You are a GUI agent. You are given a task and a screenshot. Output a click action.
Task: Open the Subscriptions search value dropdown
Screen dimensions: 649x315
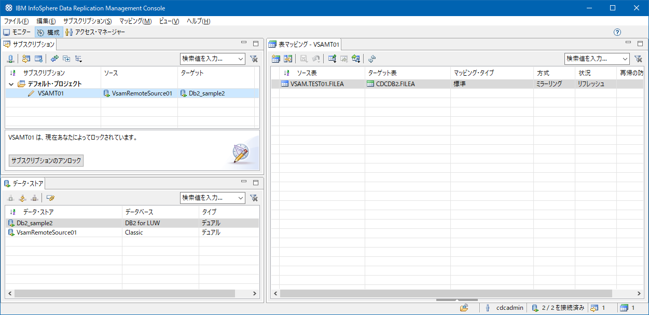[x=241, y=59]
